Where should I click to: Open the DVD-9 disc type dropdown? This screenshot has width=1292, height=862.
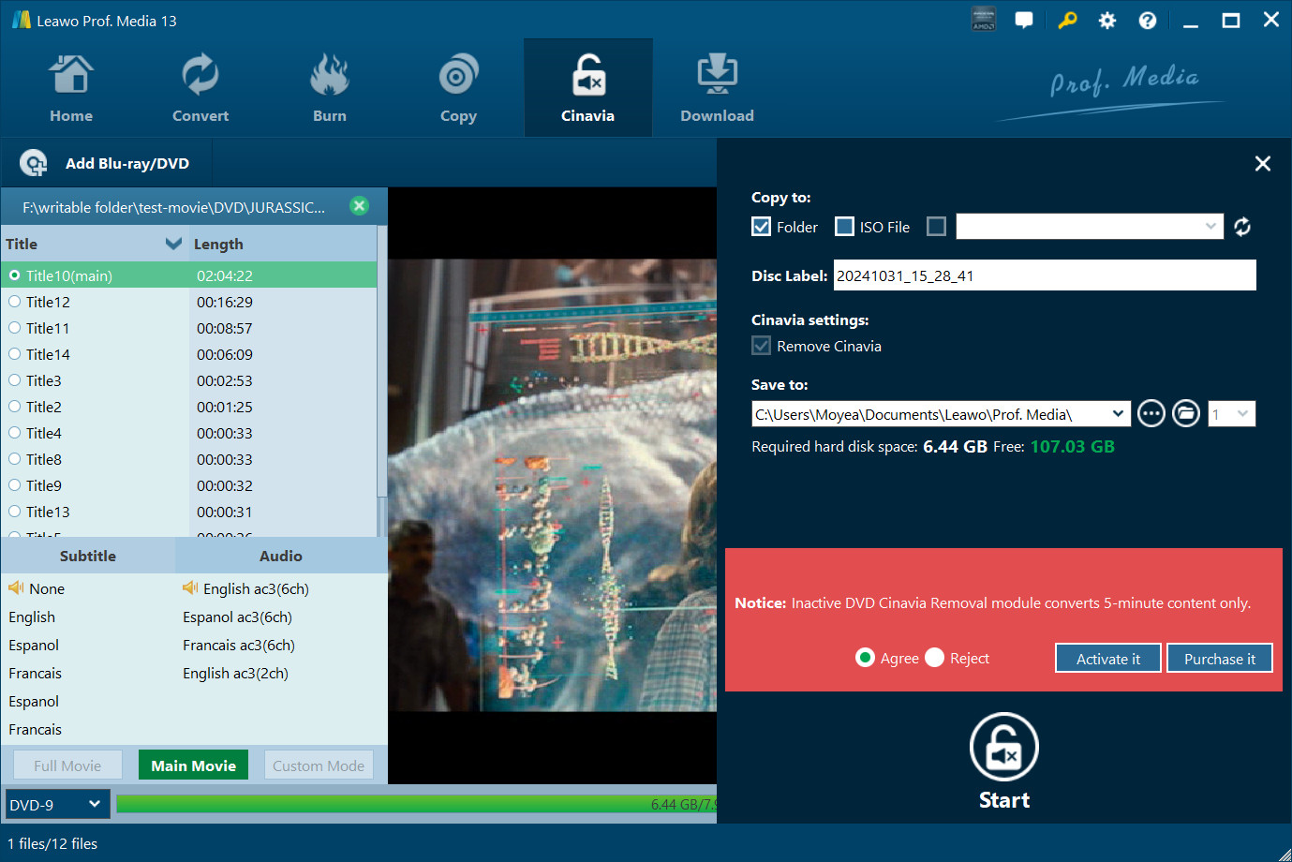[x=58, y=804]
